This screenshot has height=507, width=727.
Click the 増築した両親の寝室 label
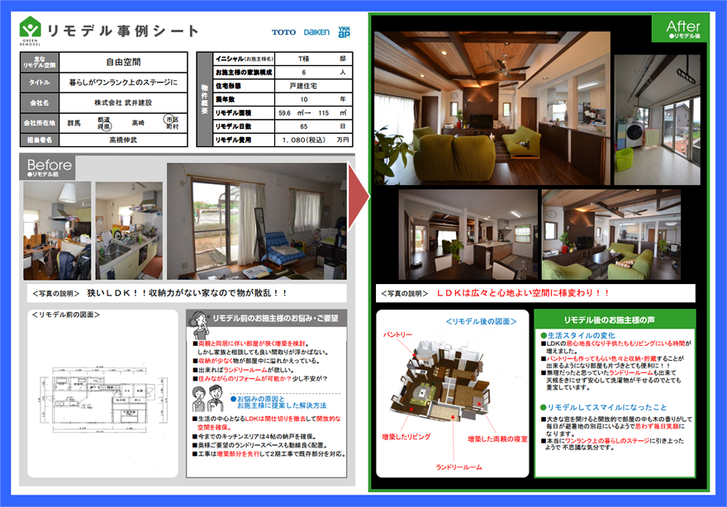tap(497, 438)
